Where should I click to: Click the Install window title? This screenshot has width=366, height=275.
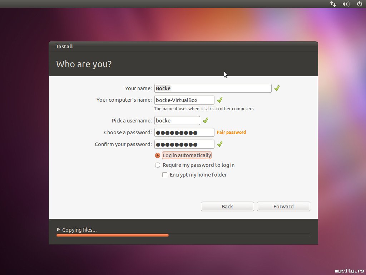[x=65, y=47]
